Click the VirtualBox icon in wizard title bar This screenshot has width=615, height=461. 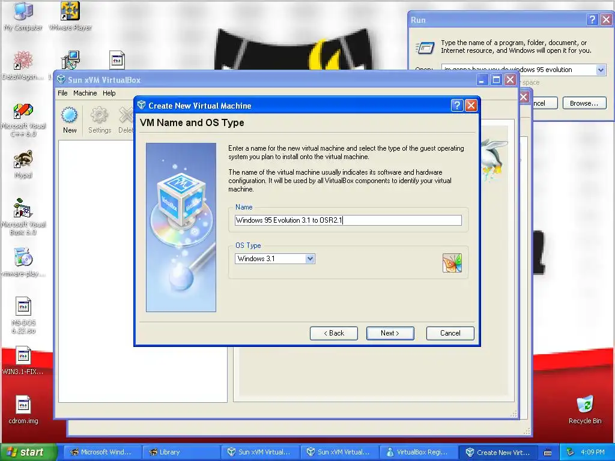click(142, 105)
